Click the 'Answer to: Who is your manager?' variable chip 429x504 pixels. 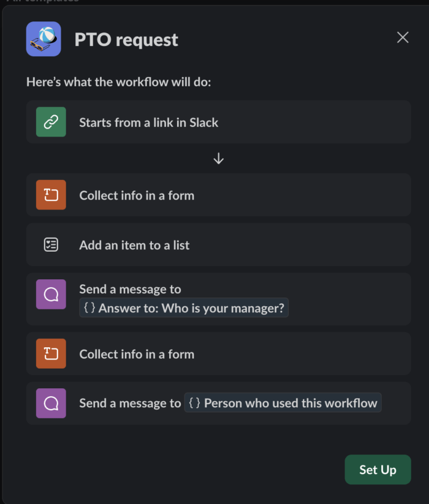pos(183,308)
